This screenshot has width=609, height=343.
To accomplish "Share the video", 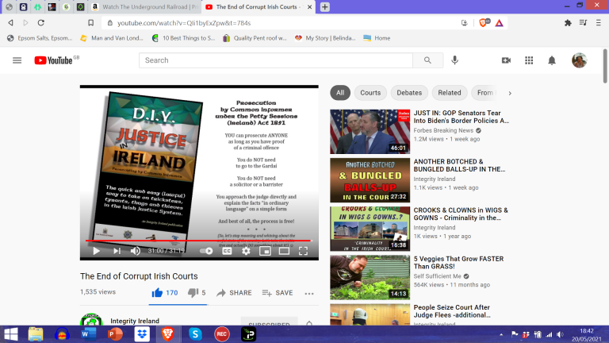I will tap(234, 292).
